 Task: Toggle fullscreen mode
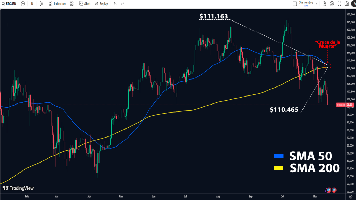339,4
